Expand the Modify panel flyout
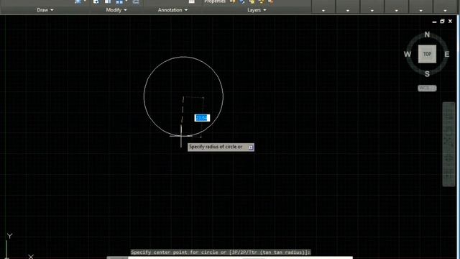 (116, 10)
